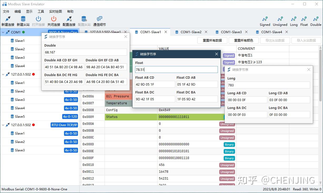The width and height of the screenshot is (323, 193).
Task: Select the Unsigned display format icon
Action: tap(280, 21)
